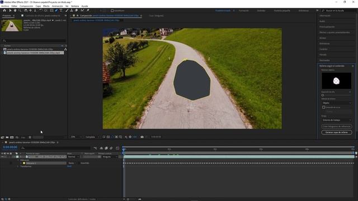Screen dimensions: 358x201
Task: Open the Audio panel
Action: (322, 21)
